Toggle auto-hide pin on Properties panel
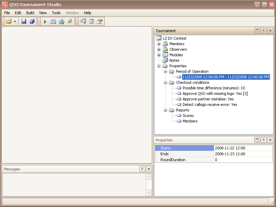This screenshot has width=276, height=207. (x=264, y=140)
